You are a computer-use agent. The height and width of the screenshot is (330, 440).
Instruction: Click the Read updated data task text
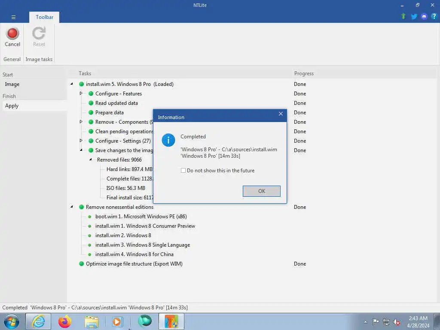[x=116, y=103]
